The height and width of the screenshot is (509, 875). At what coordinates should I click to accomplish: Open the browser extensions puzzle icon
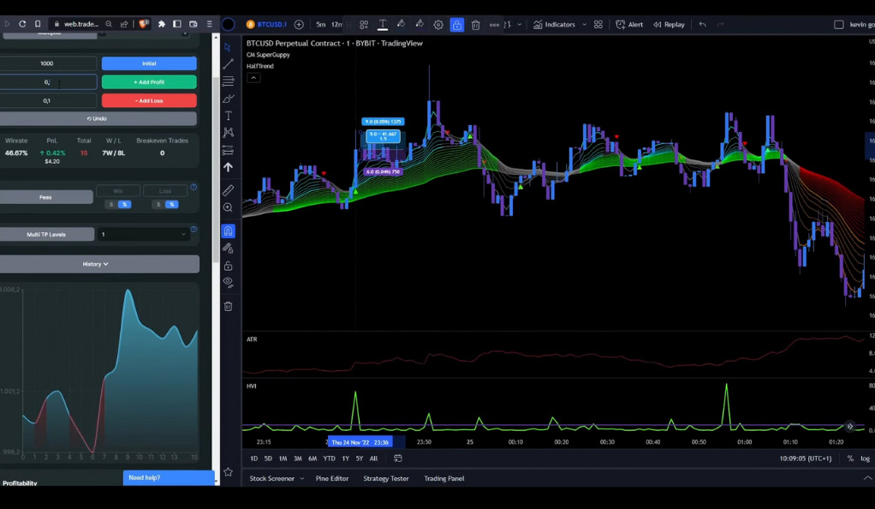coord(162,24)
